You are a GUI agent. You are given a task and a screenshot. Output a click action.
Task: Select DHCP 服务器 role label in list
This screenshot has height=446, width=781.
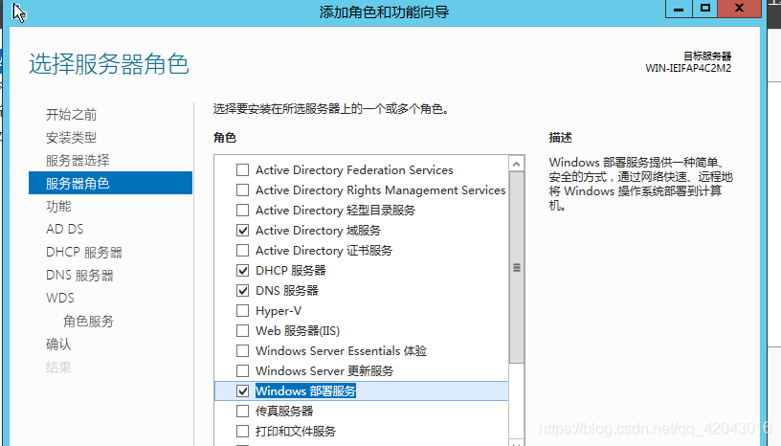coord(291,270)
